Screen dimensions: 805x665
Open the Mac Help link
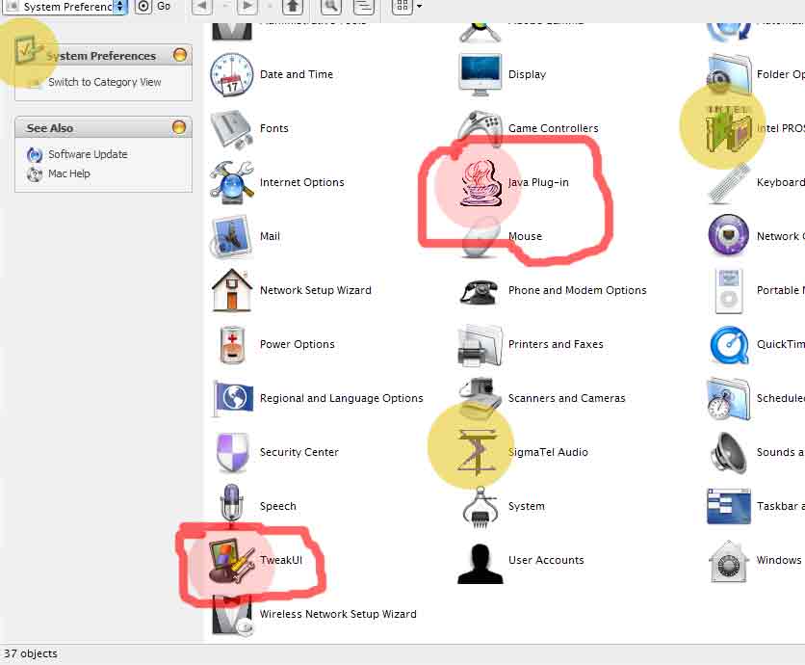68,173
